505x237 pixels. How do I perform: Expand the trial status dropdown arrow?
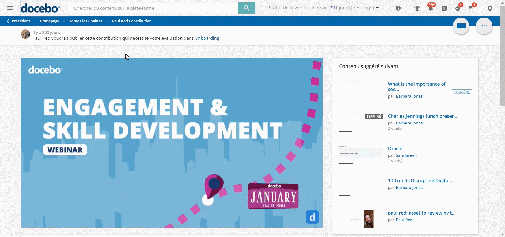pos(377,8)
